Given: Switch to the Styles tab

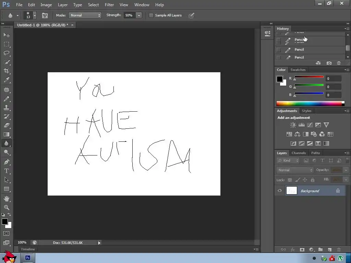Looking at the screenshot, I should 306,111.
